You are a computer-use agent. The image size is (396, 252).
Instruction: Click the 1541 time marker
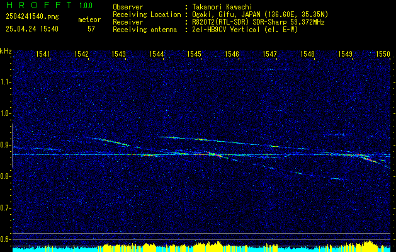43,54
